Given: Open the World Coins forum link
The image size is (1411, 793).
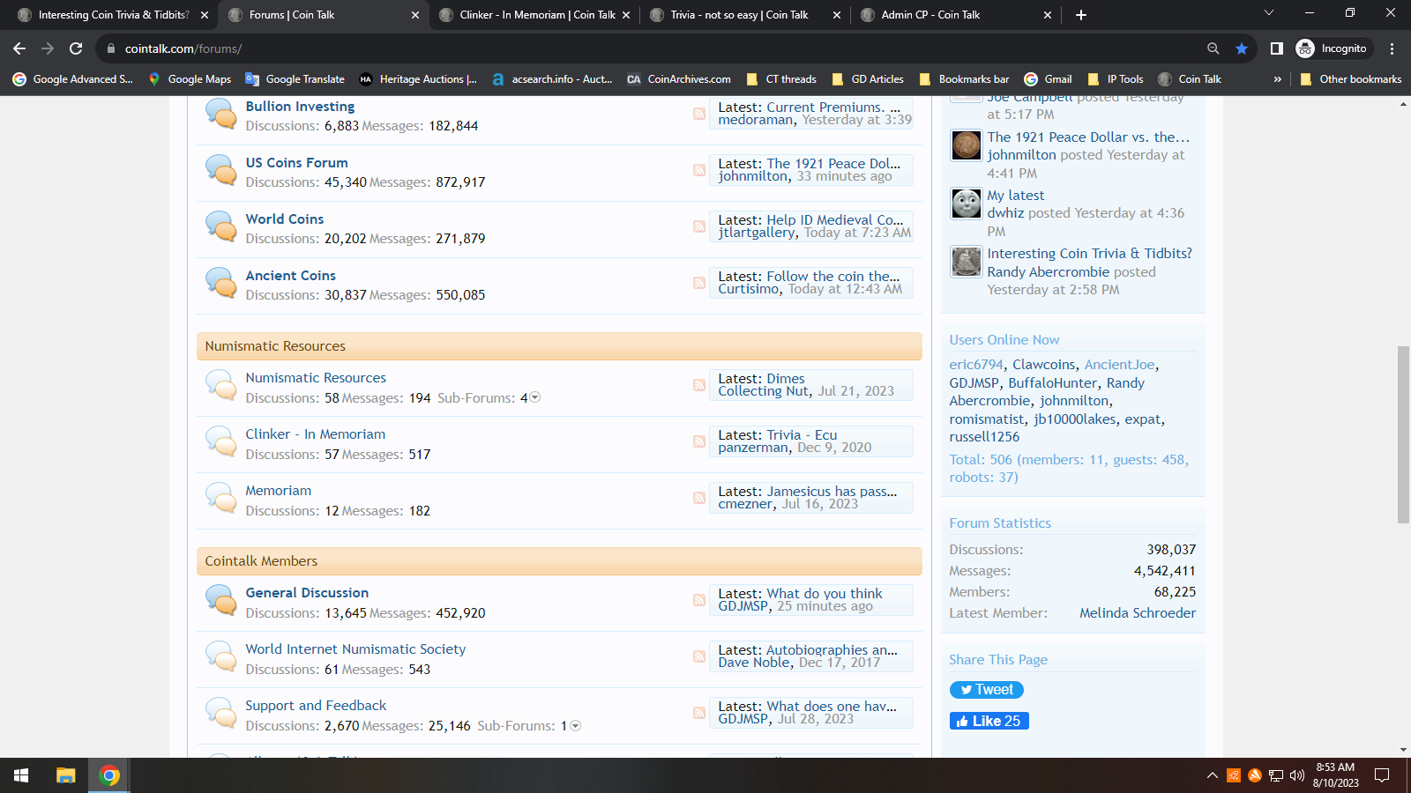Looking at the screenshot, I should click(x=284, y=219).
